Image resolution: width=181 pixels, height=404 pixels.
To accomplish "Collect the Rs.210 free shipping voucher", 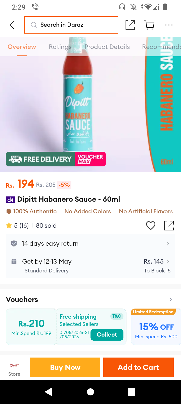I will 107,335.
